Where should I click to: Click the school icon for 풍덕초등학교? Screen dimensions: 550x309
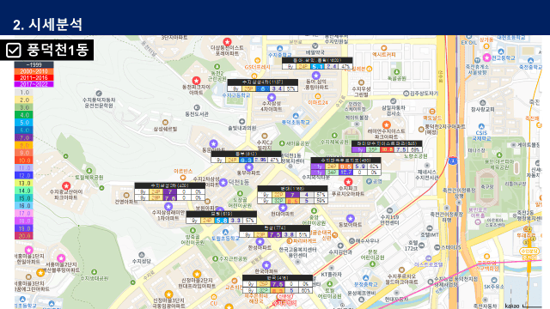tap(296, 116)
